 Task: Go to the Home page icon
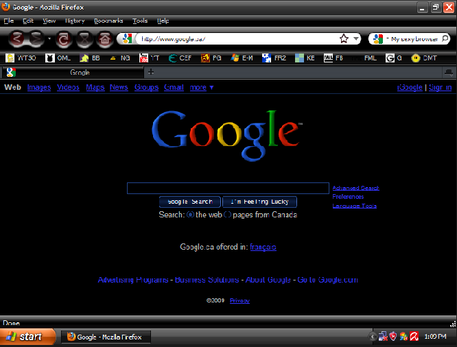[x=104, y=39]
